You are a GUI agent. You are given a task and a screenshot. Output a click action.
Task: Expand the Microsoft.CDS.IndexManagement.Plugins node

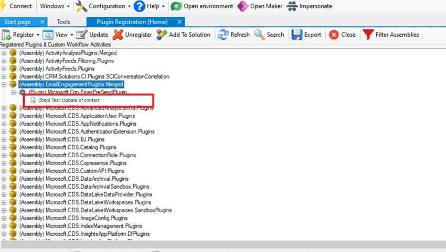coord(4,226)
